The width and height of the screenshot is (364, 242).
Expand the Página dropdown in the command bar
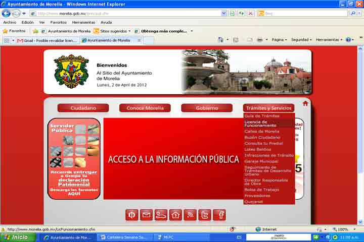[x=279, y=40]
